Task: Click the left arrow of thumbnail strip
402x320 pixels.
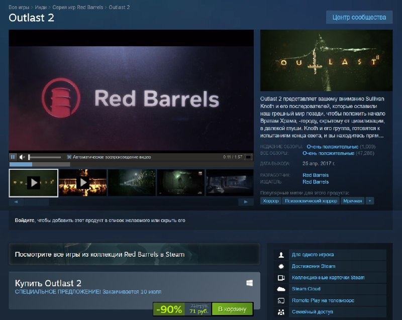Action: click(16, 202)
